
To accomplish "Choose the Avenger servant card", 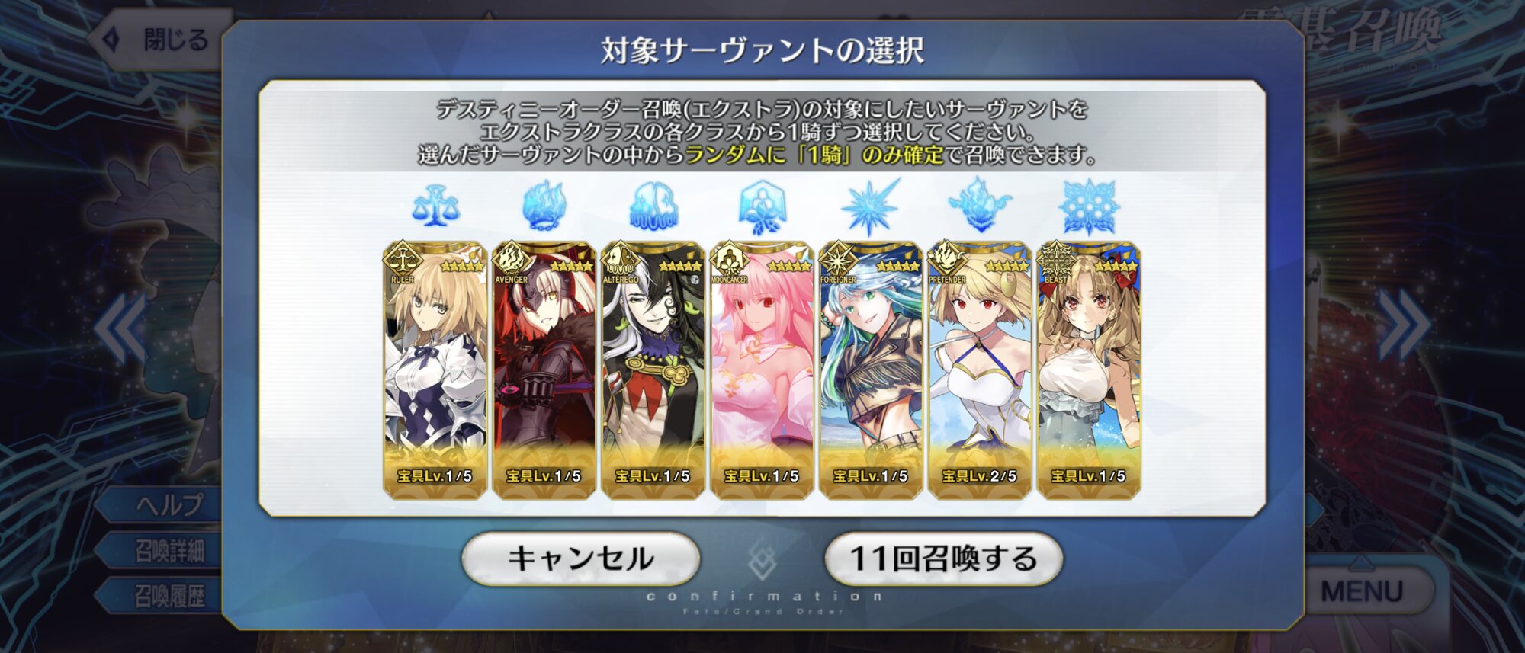I will click(x=544, y=370).
